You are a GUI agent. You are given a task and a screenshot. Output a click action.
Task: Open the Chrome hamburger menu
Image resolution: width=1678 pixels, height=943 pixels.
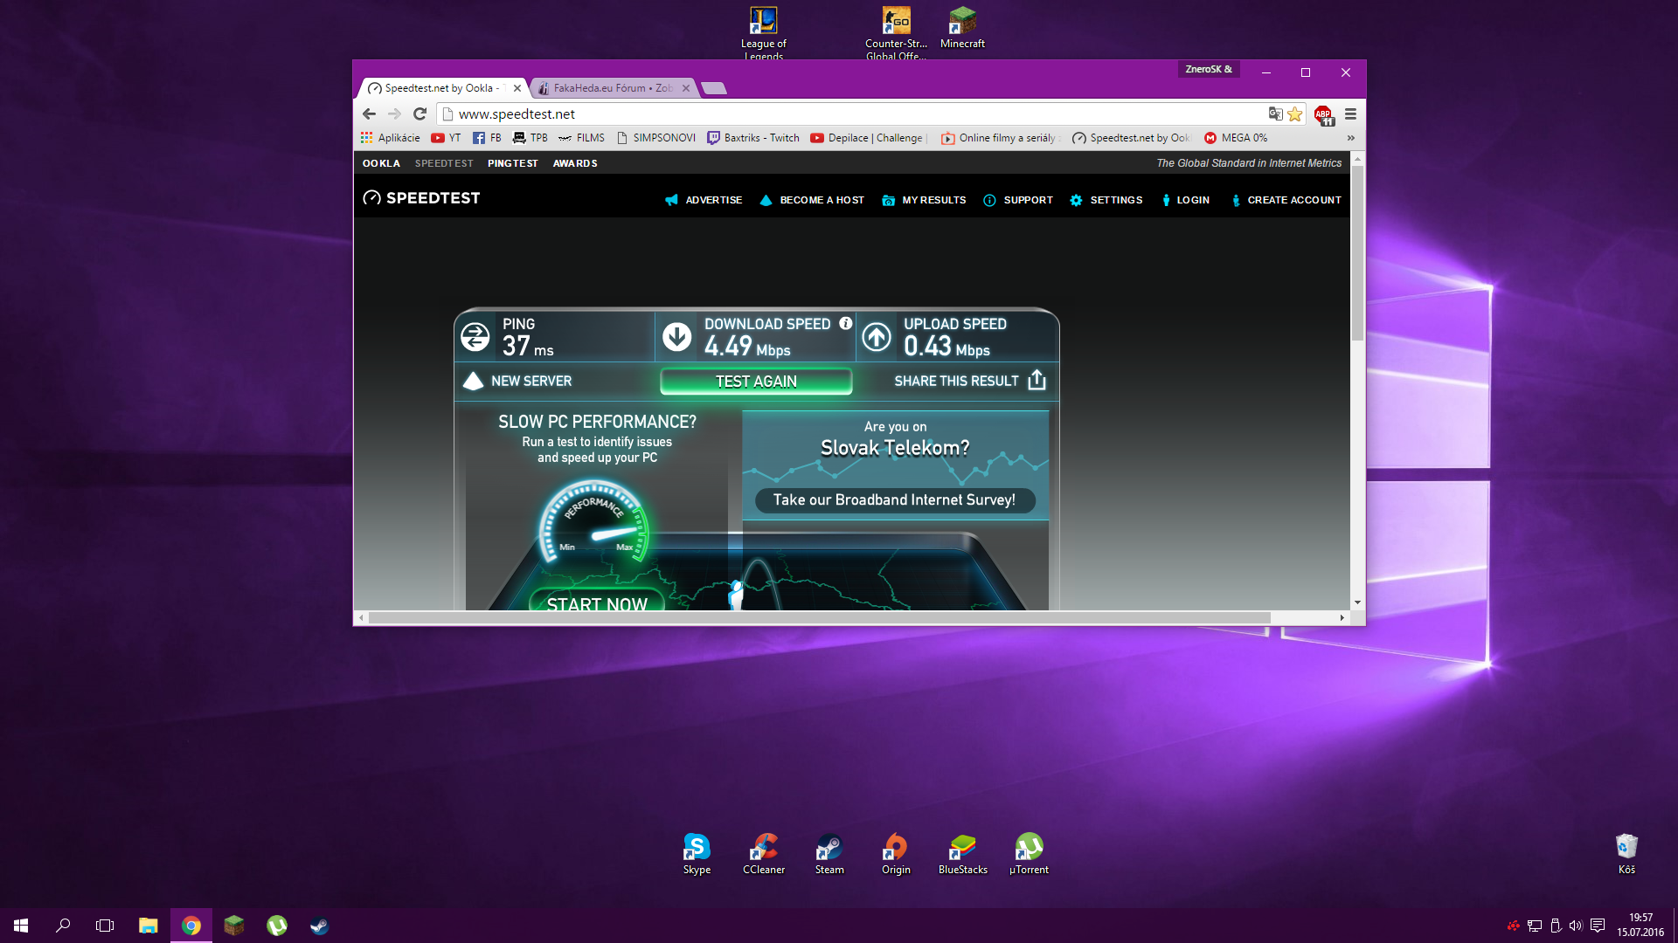(1350, 114)
